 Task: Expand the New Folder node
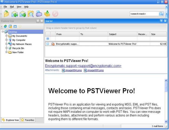[6, 52]
